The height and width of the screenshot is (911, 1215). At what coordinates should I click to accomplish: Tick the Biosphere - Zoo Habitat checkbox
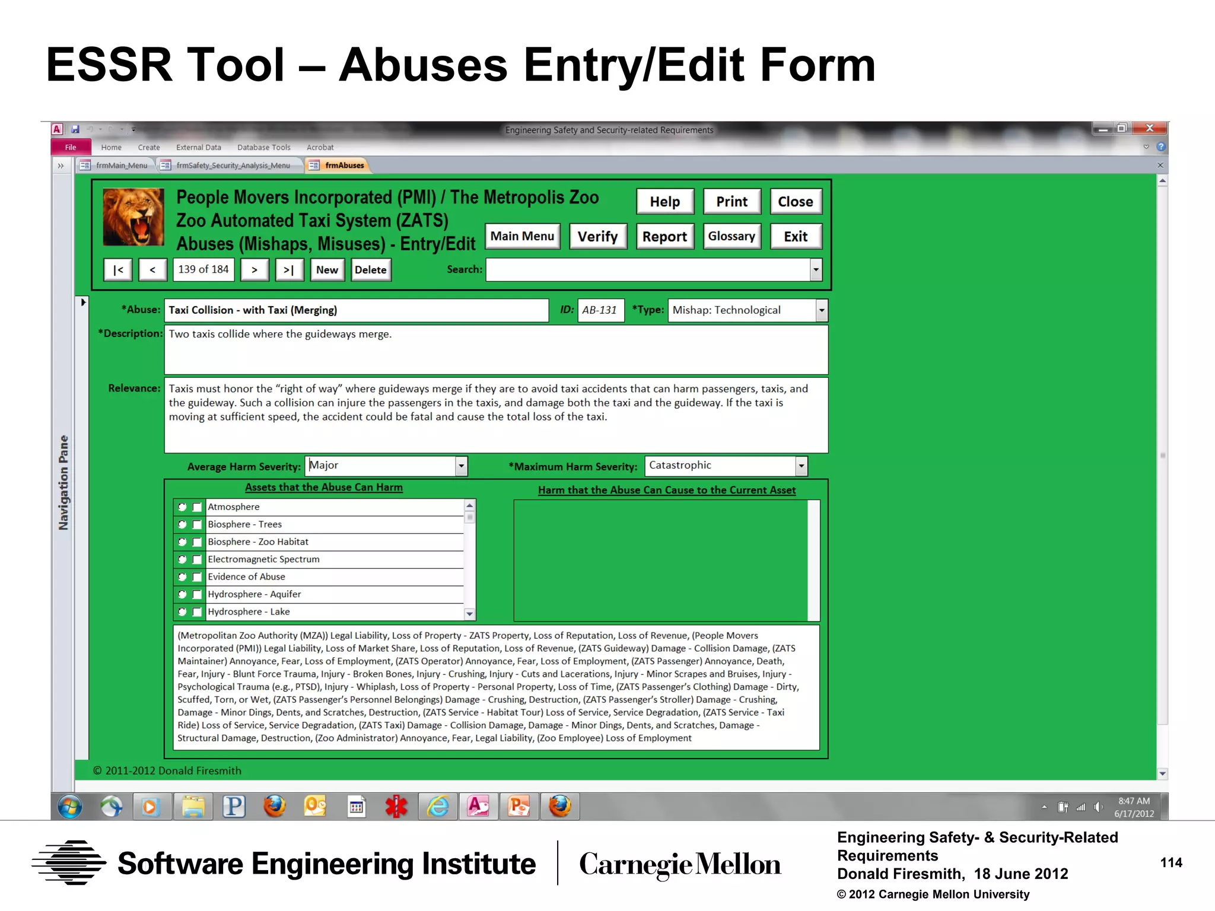pos(197,542)
